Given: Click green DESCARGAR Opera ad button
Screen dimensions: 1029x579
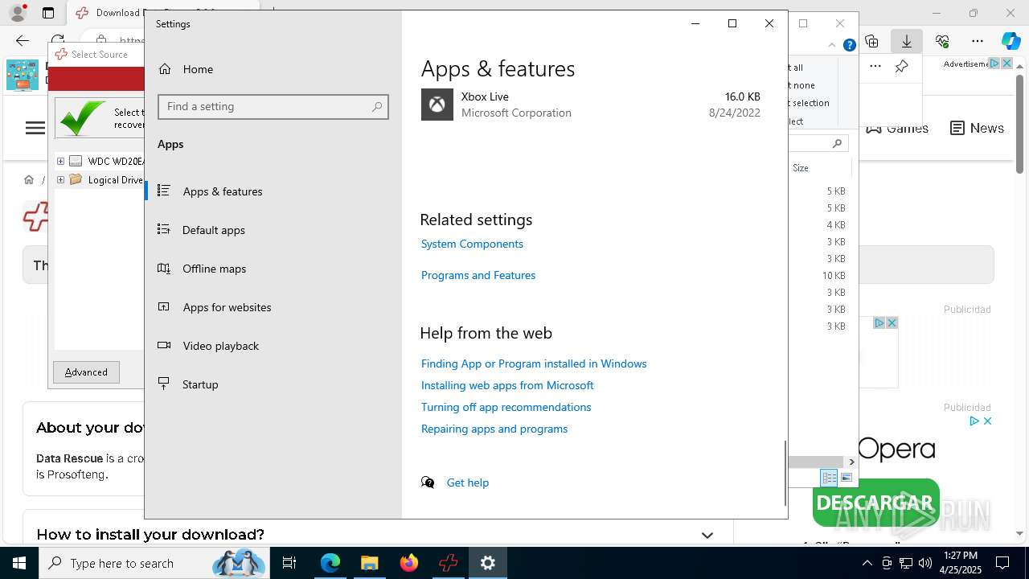Looking at the screenshot, I should [876, 504].
